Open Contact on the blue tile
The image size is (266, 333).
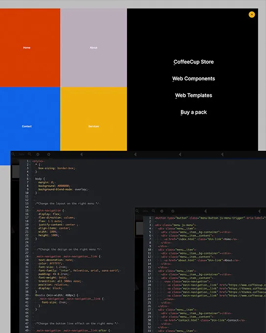tap(27, 126)
